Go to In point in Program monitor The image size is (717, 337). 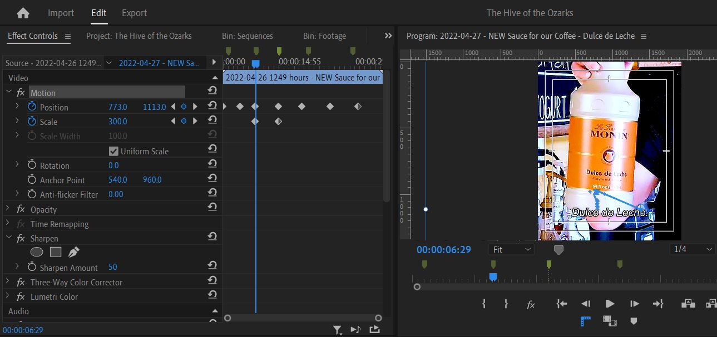(562, 304)
